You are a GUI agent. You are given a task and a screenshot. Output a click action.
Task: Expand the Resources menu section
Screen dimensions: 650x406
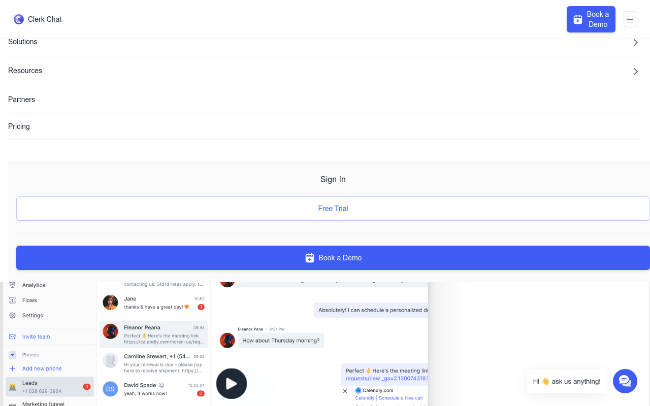tap(25, 71)
